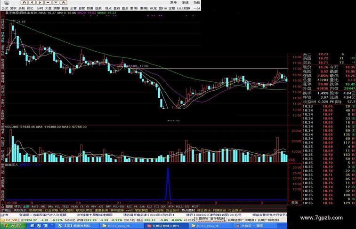356x229 pixels.
Task: Select the MACD indicator tab
Action: (x=35, y=206)
